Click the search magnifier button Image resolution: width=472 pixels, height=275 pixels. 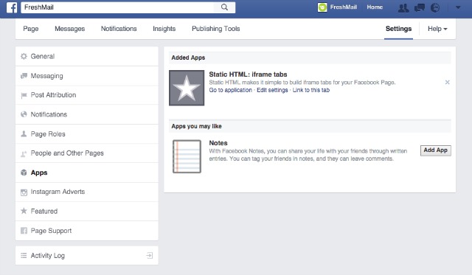(x=224, y=7)
